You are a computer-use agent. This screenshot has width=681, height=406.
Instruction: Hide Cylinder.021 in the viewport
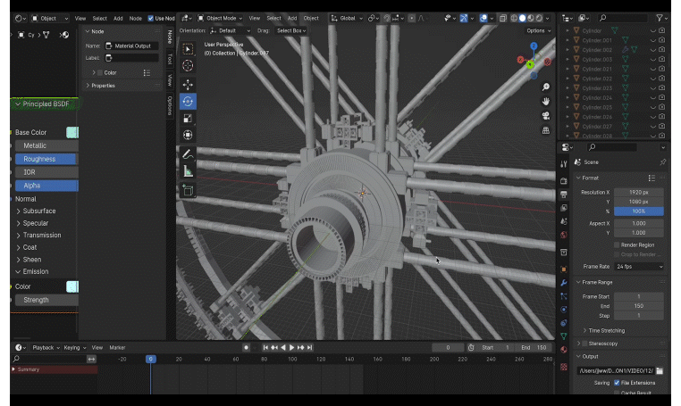tap(652, 69)
